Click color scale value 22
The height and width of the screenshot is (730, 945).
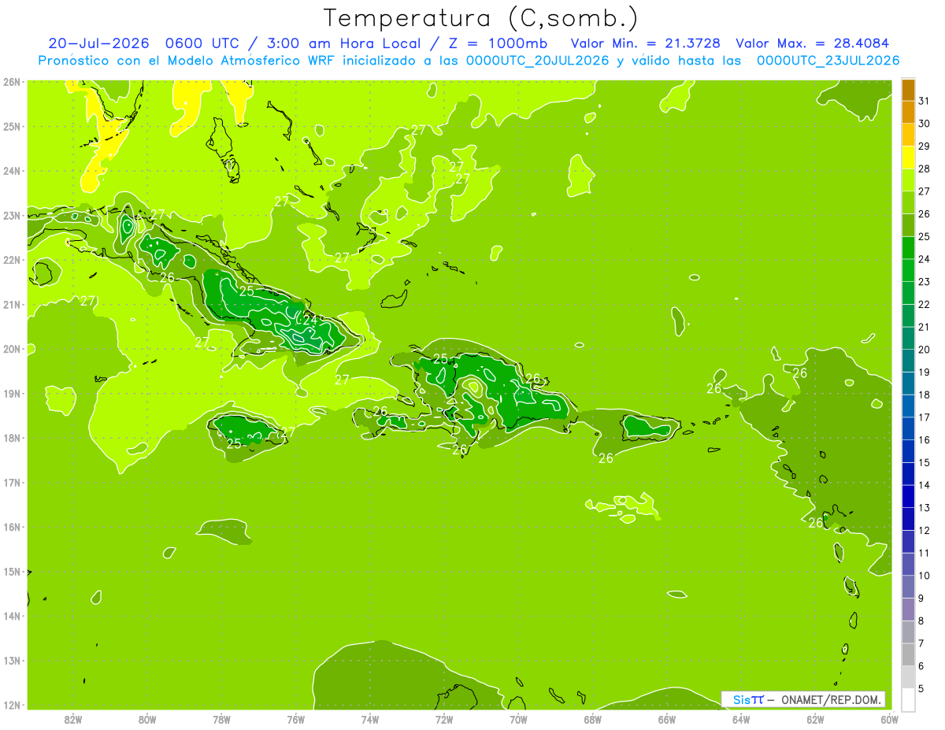click(924, 304)
